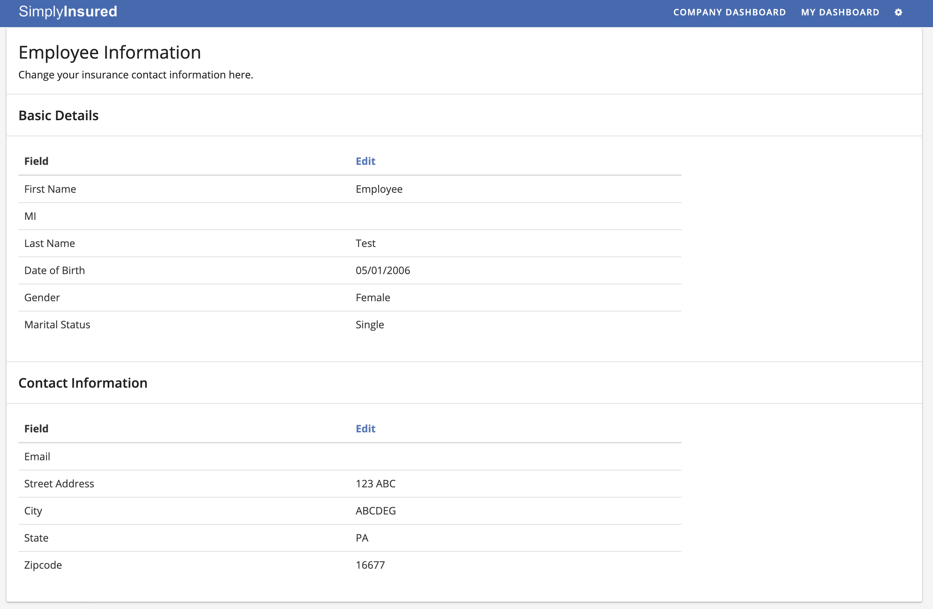
Task: Select the Street Address value '123 ABC'
Action: click(375, 484)
